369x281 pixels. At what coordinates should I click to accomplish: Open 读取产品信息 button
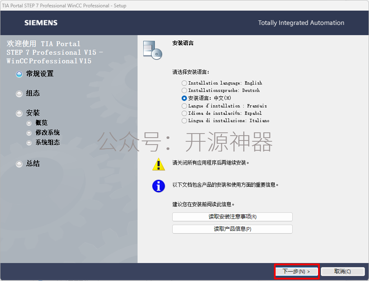(232, 229)
